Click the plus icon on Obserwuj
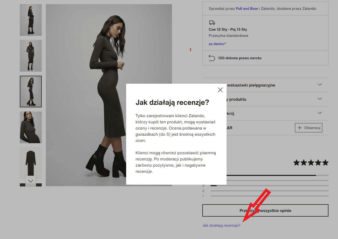 [299, 128]
